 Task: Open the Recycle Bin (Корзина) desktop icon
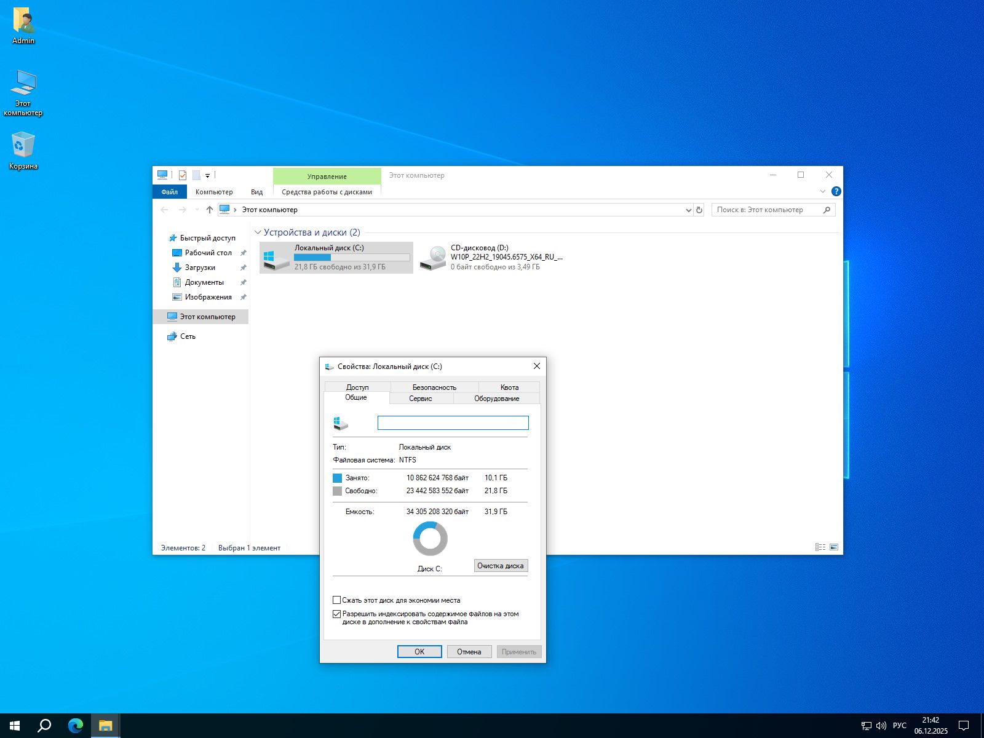point(23,151)
